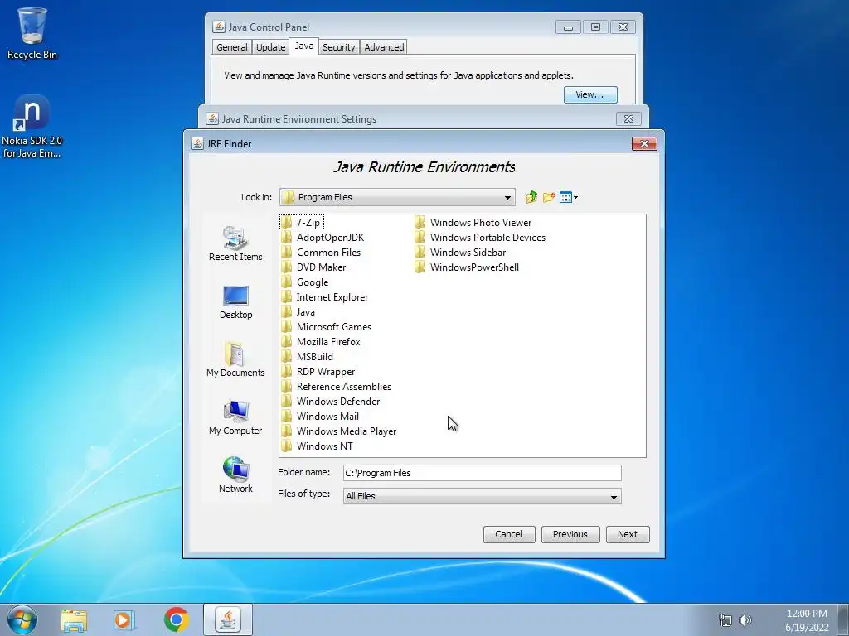849x636 pixels.
Task: Select the Common Files folder
Action: click(321, 252)
